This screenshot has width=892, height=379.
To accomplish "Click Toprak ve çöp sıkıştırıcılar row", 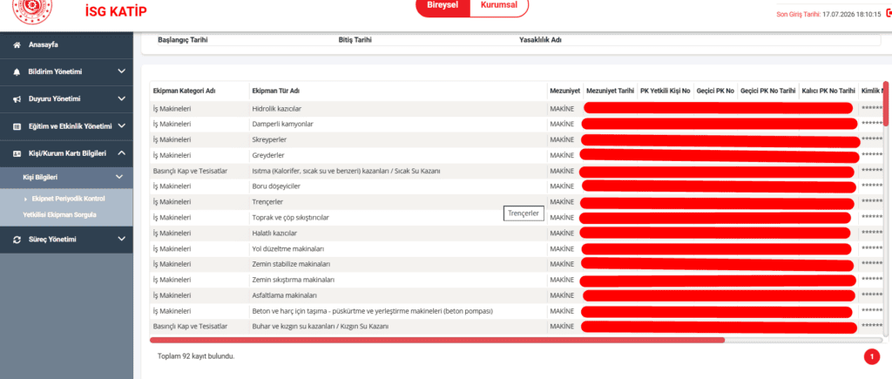I will pos(517,218).
